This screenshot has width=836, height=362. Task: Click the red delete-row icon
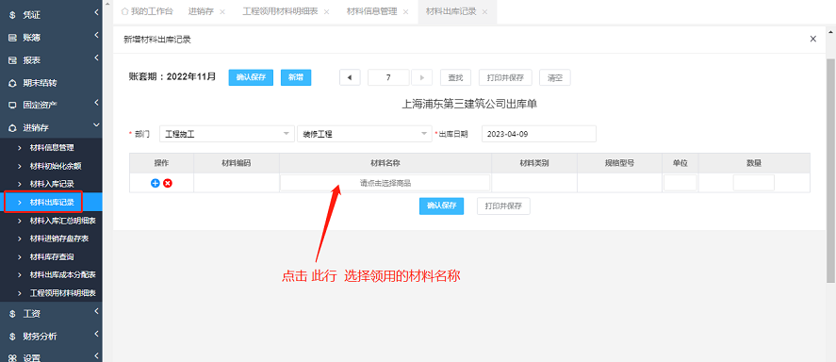[x=168, y=183]
